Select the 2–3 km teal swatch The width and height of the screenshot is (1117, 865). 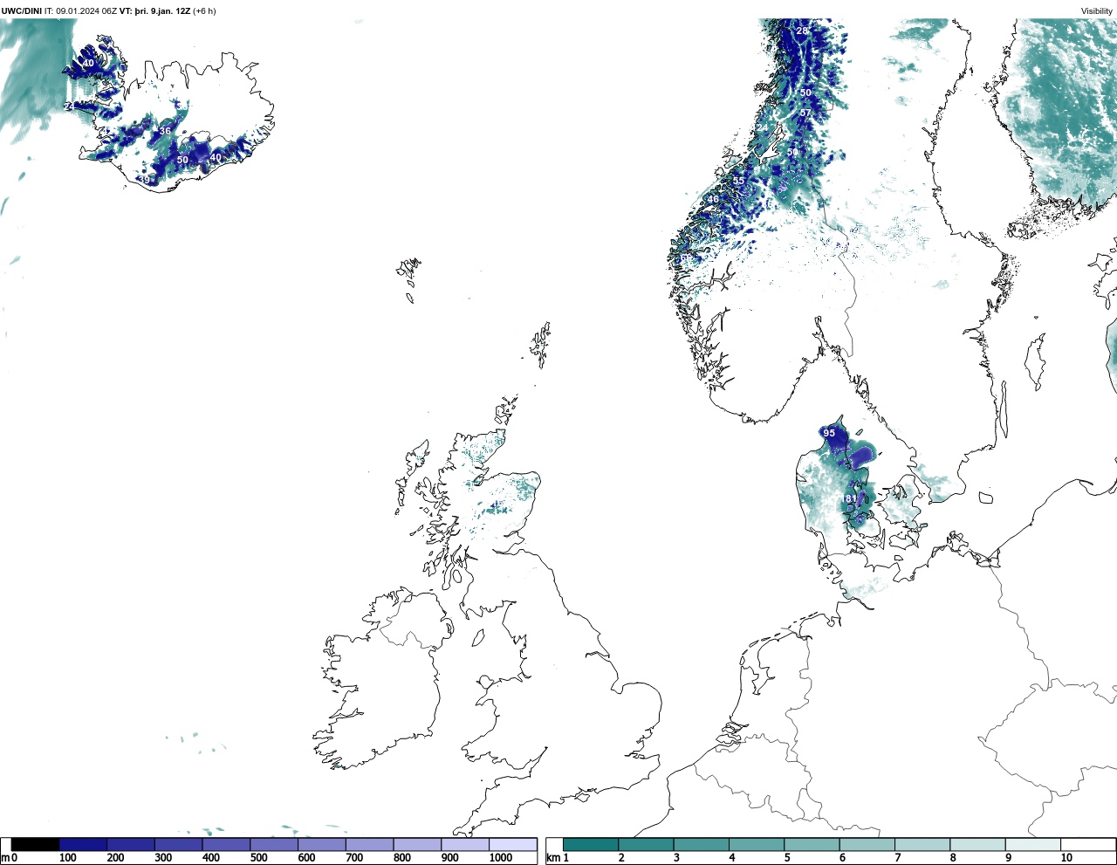(x=646, y=845)
